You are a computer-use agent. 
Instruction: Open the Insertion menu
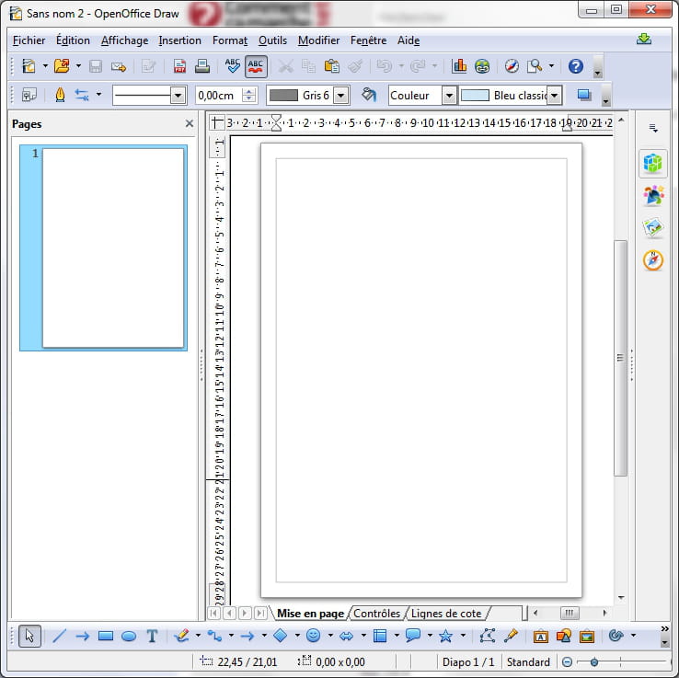point(179,40)
